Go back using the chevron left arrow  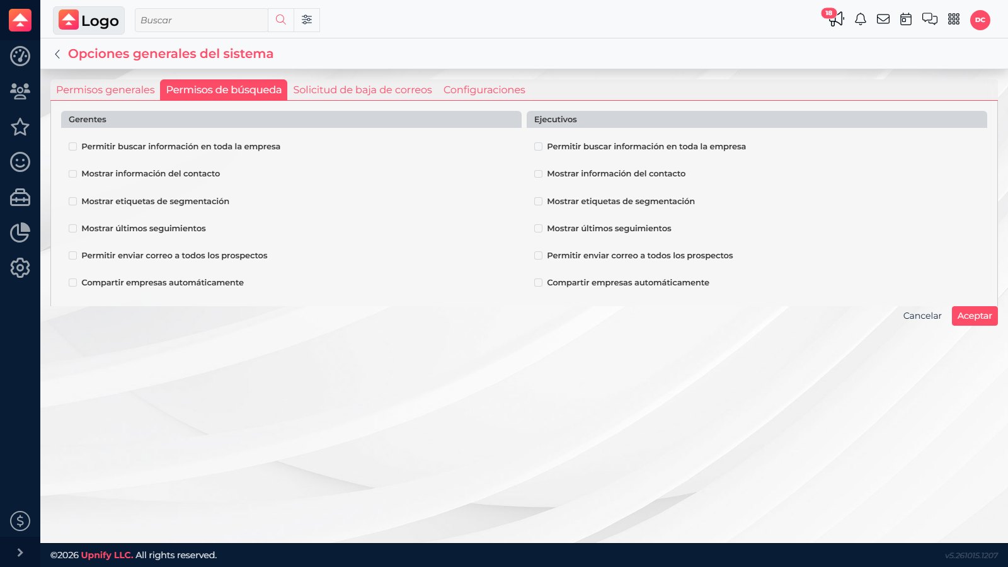(x=57, y=54)
